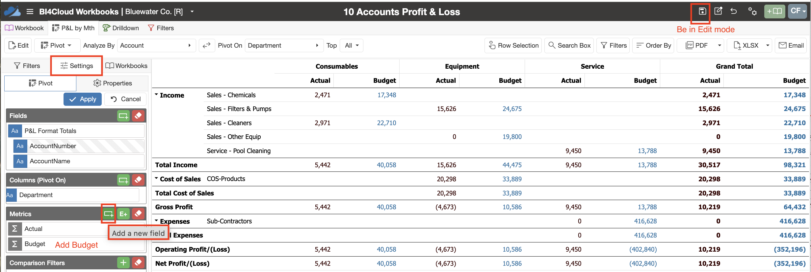Screen dimensions: 811x272
Task: Collapse the Expenses group
Action: point(157,221)
